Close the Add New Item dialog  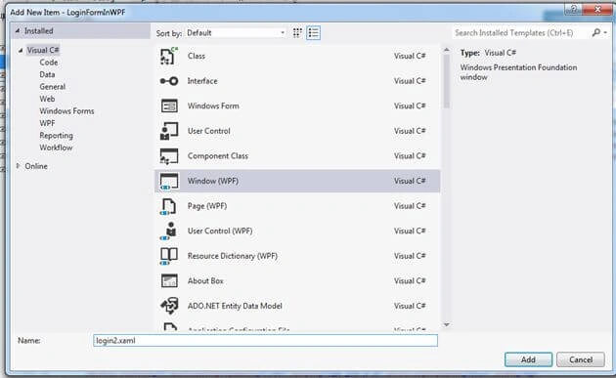(x=597, y=10)
